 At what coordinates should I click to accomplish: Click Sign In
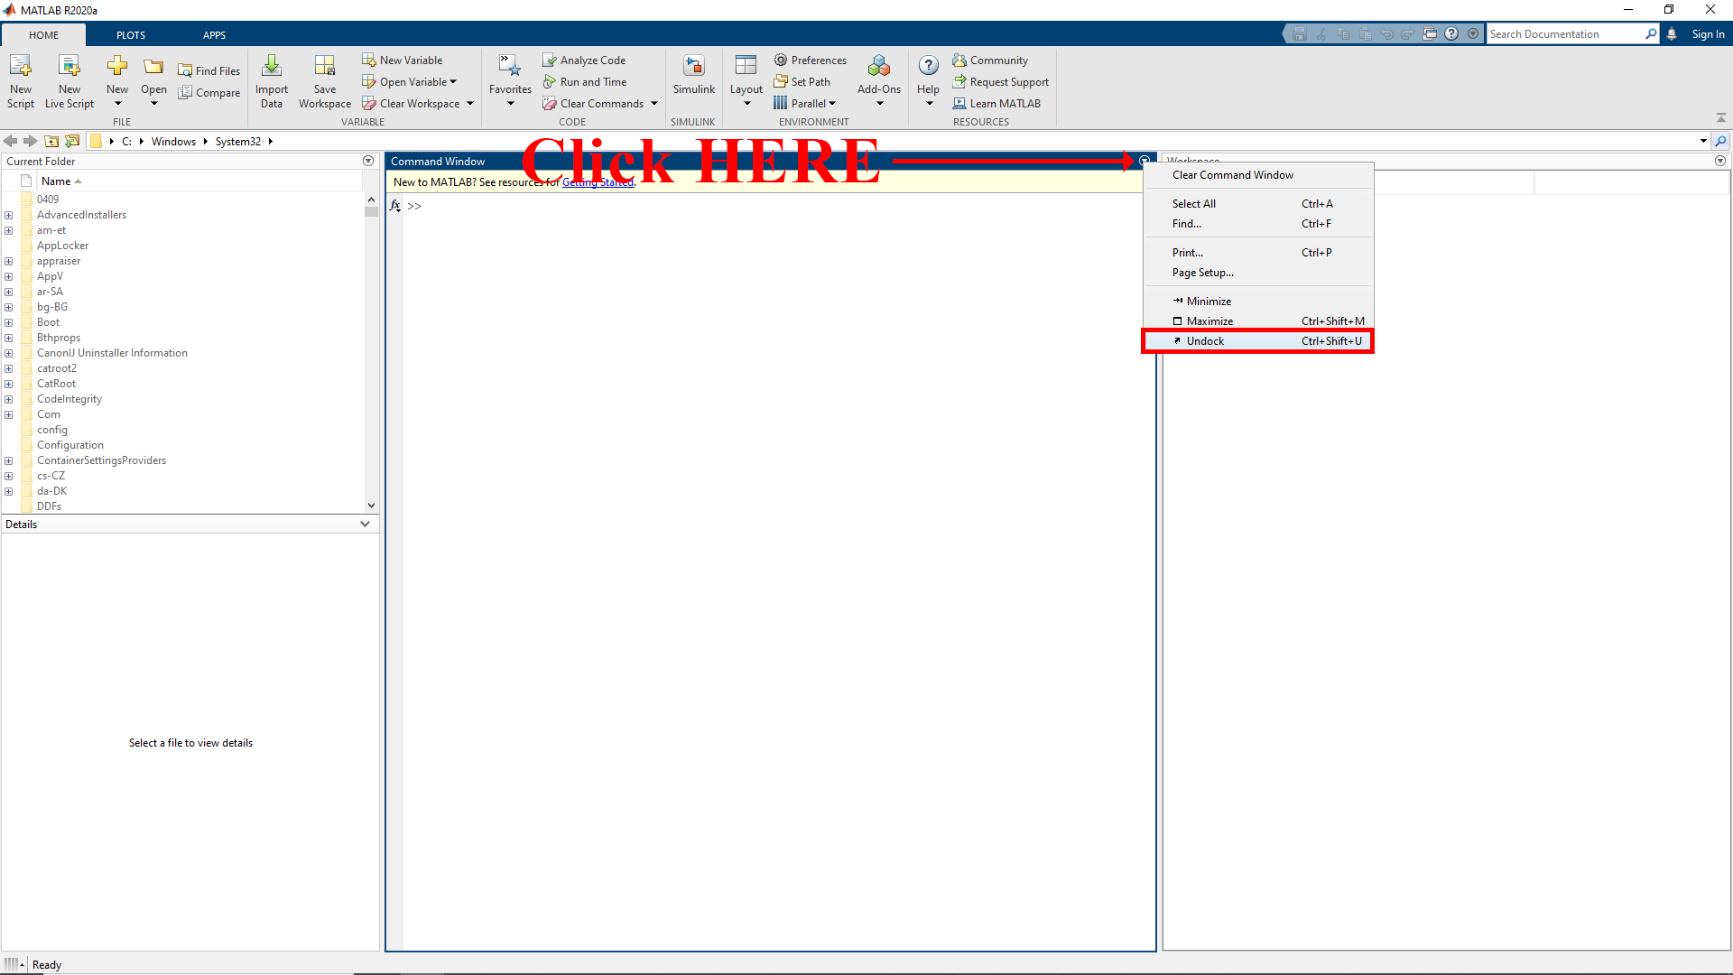tap(1708, 34)
